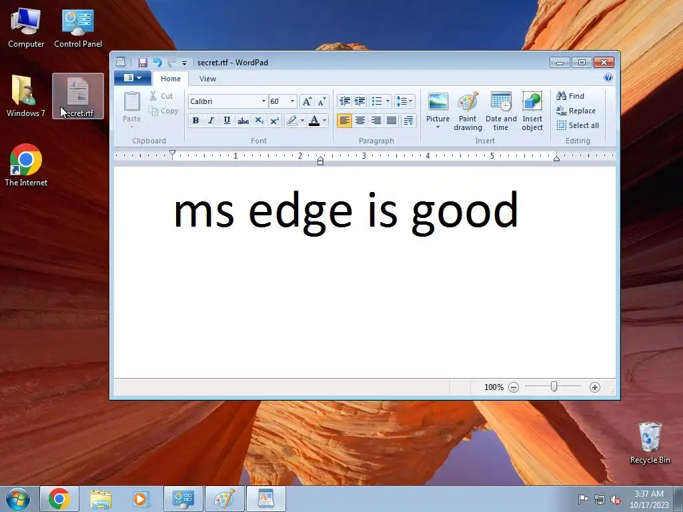Screen dimensions: 683x512
Task: Click the first-line indent marker on ruler
Action: point(173,153)
